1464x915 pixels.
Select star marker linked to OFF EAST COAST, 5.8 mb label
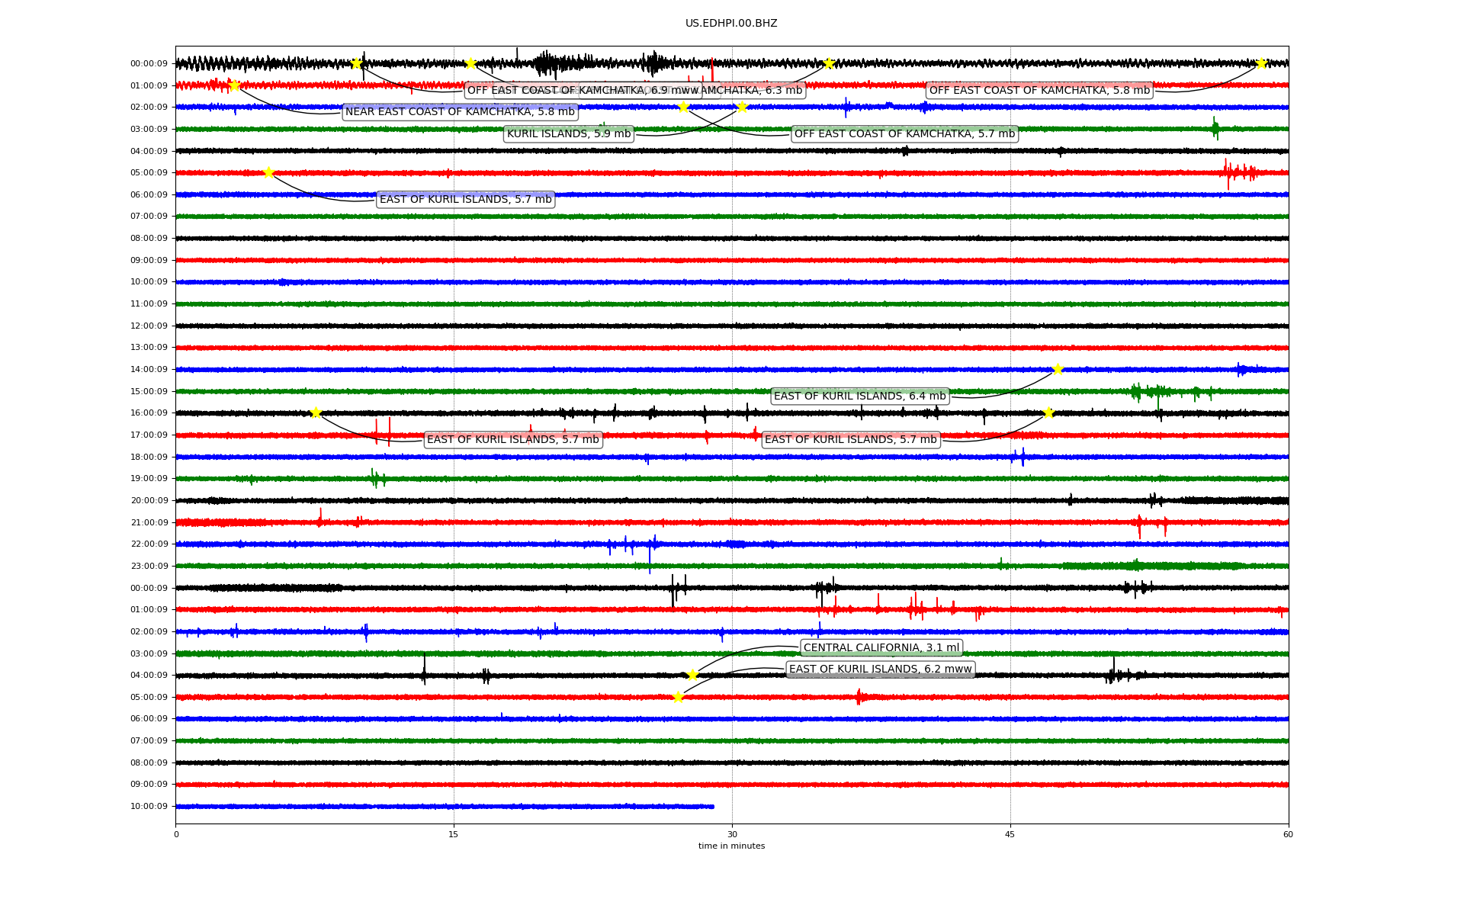(x=1261, y=63)
